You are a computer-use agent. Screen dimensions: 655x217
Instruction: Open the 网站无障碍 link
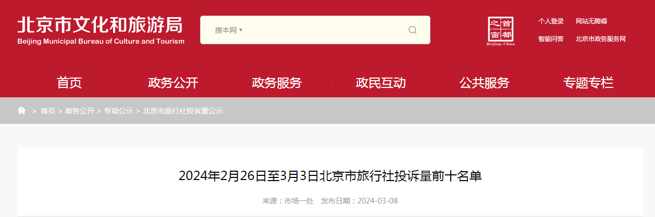[x=591, y=21]
